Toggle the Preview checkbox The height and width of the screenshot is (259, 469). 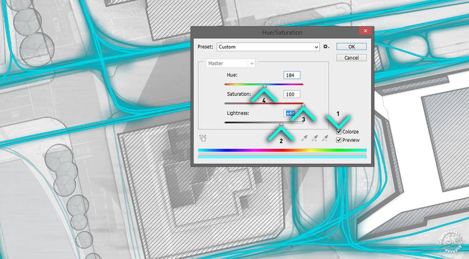339,140
